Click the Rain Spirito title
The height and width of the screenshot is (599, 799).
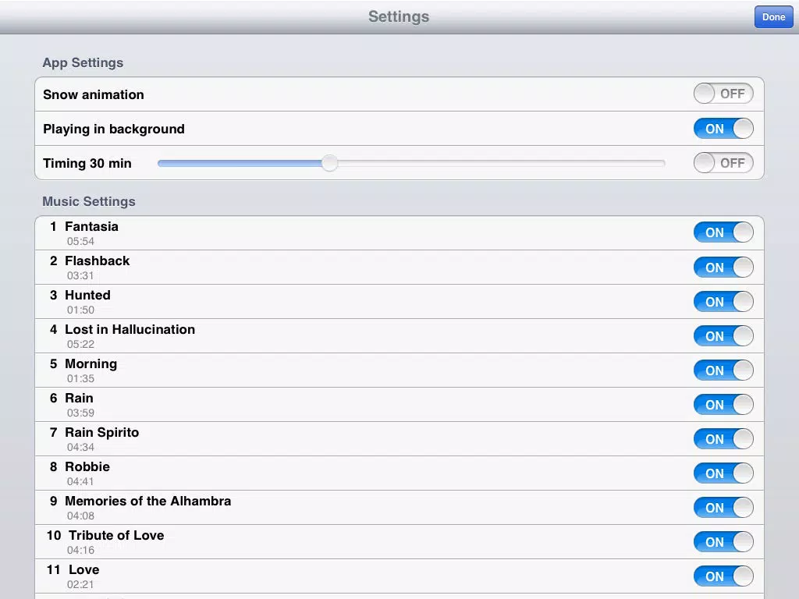102,432
